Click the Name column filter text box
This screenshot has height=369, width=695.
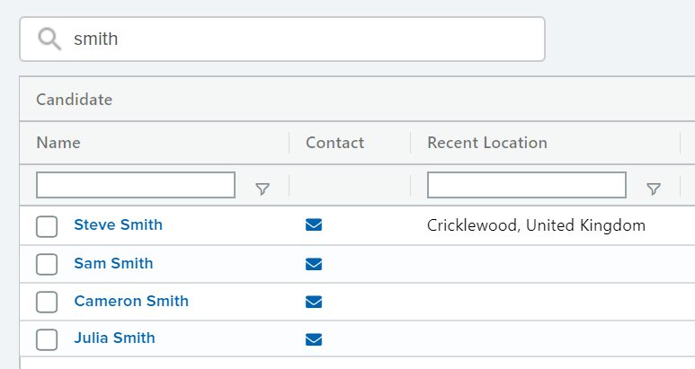coord(136,185)
